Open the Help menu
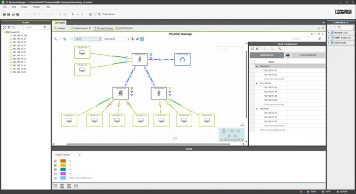 [48, 7]
